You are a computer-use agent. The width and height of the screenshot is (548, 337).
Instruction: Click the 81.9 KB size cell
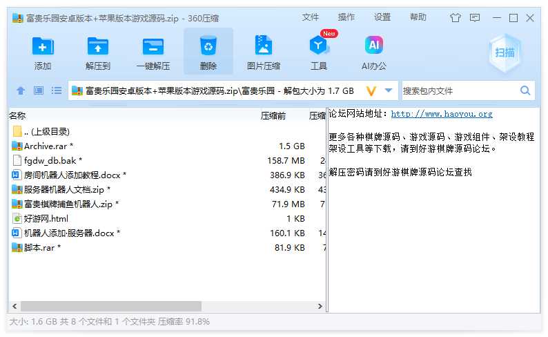290,247
